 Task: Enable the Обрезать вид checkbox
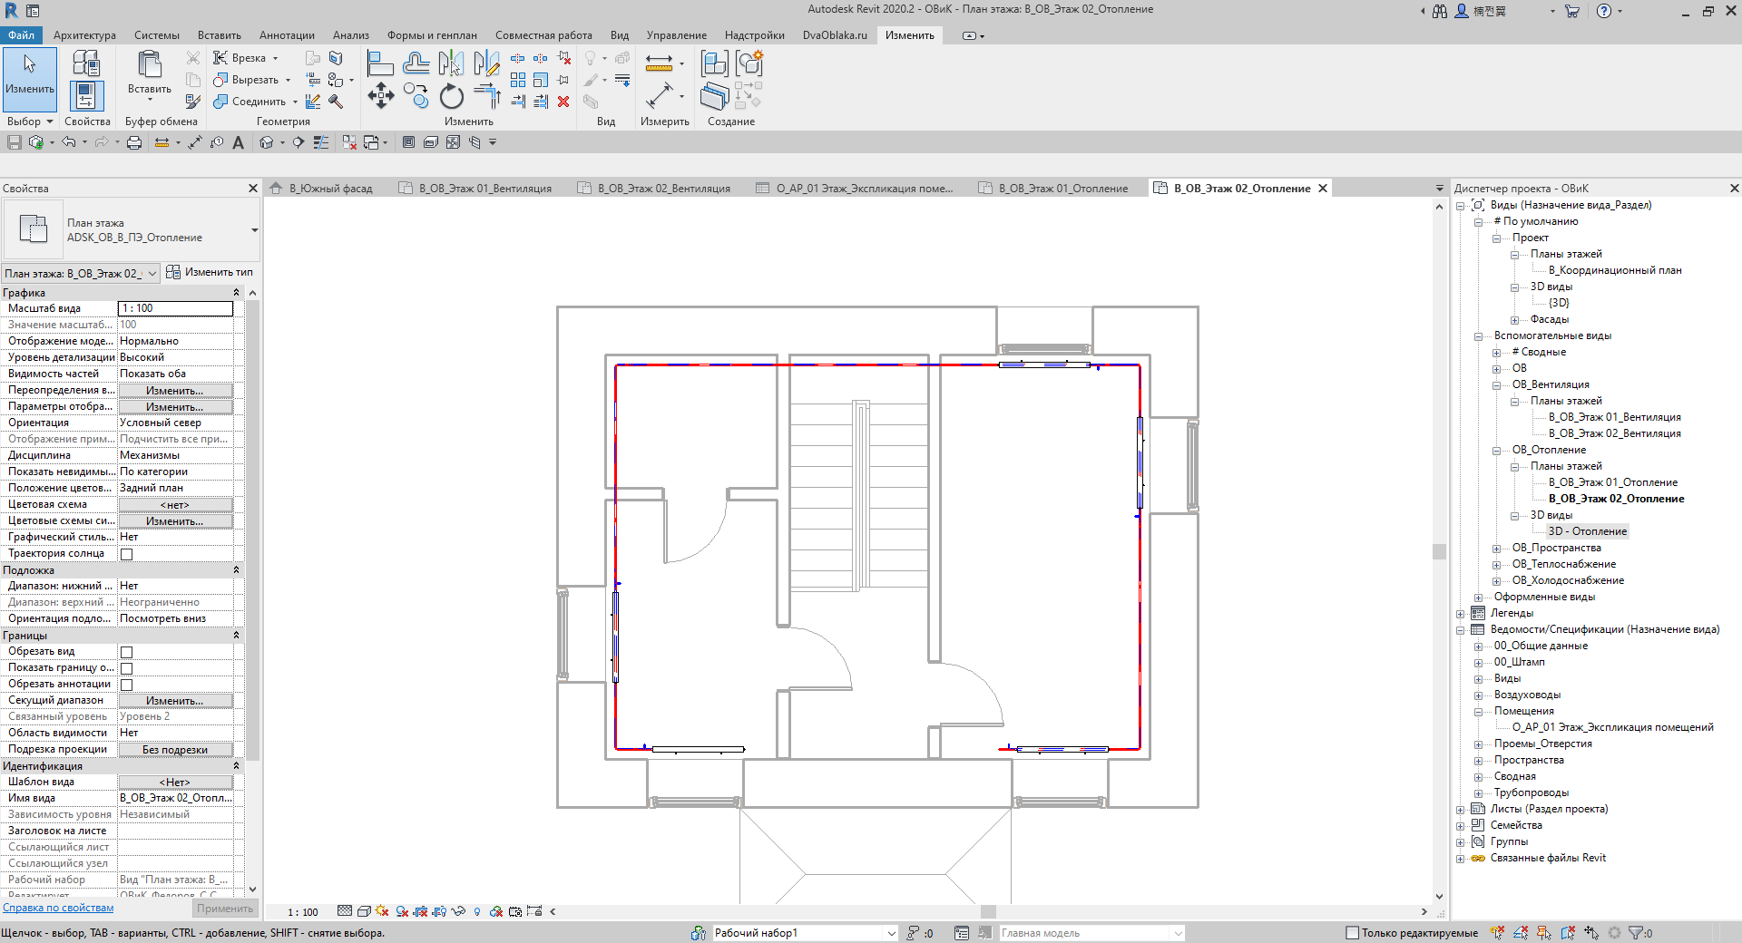[x=127, y=652]
